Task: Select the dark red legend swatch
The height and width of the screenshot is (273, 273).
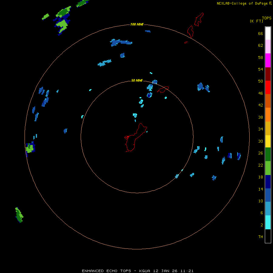Action: (x=268, y=74)
